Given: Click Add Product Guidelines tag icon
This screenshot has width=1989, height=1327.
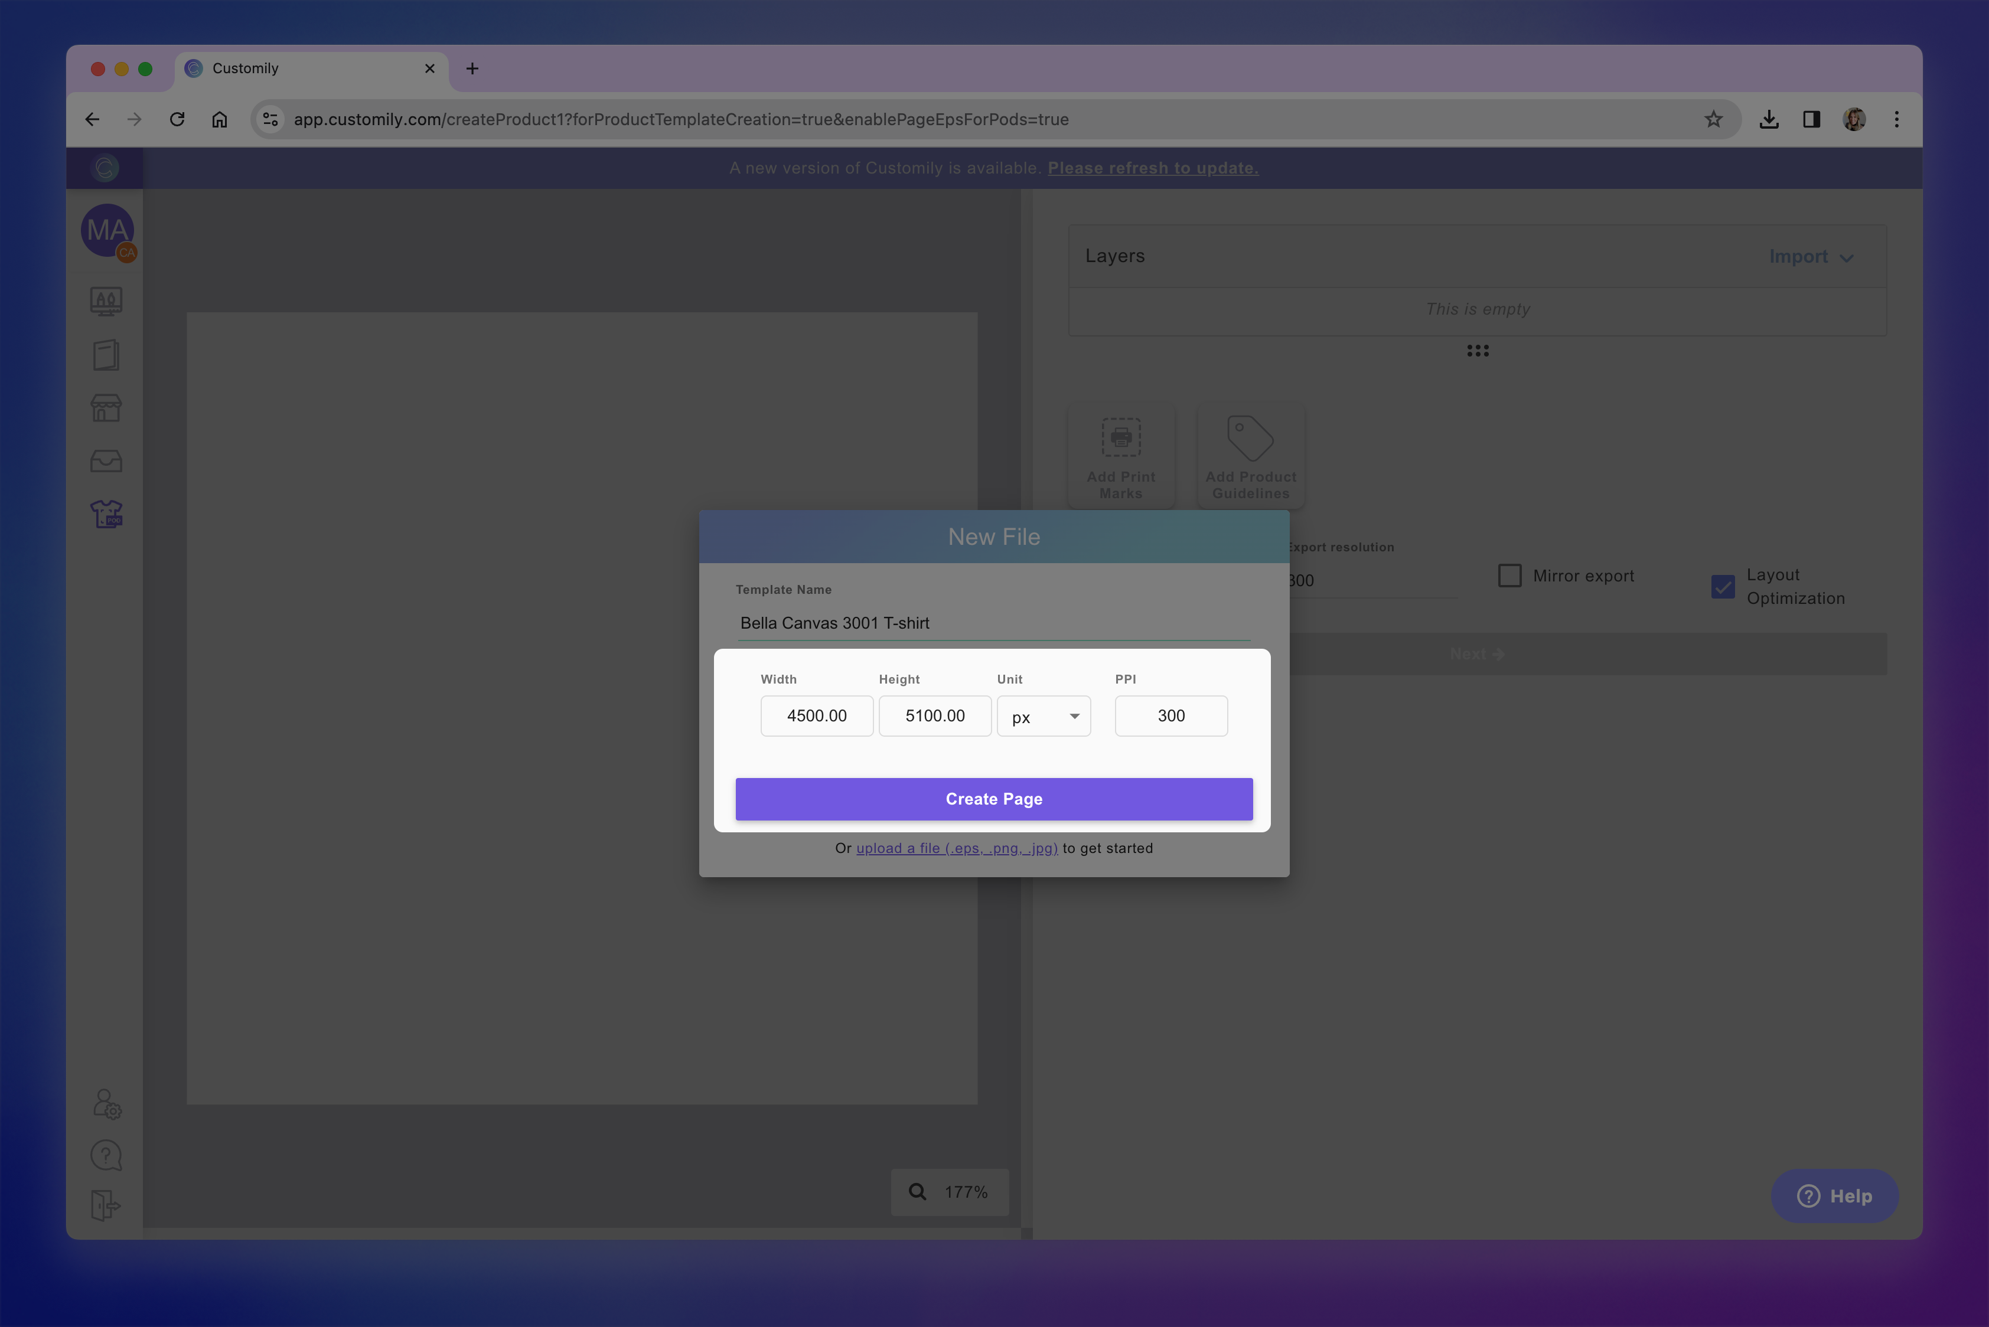Looking at the screenshot, I should [1250, 439].
